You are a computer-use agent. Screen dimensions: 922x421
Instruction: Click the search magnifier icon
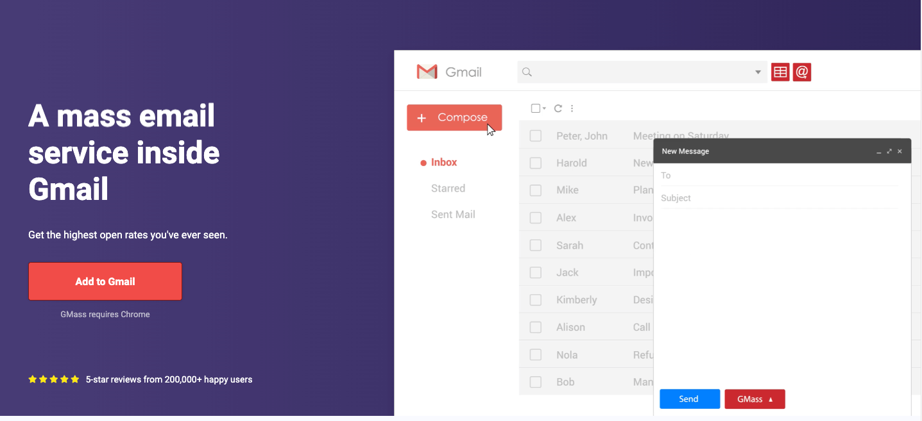point(527,72)
